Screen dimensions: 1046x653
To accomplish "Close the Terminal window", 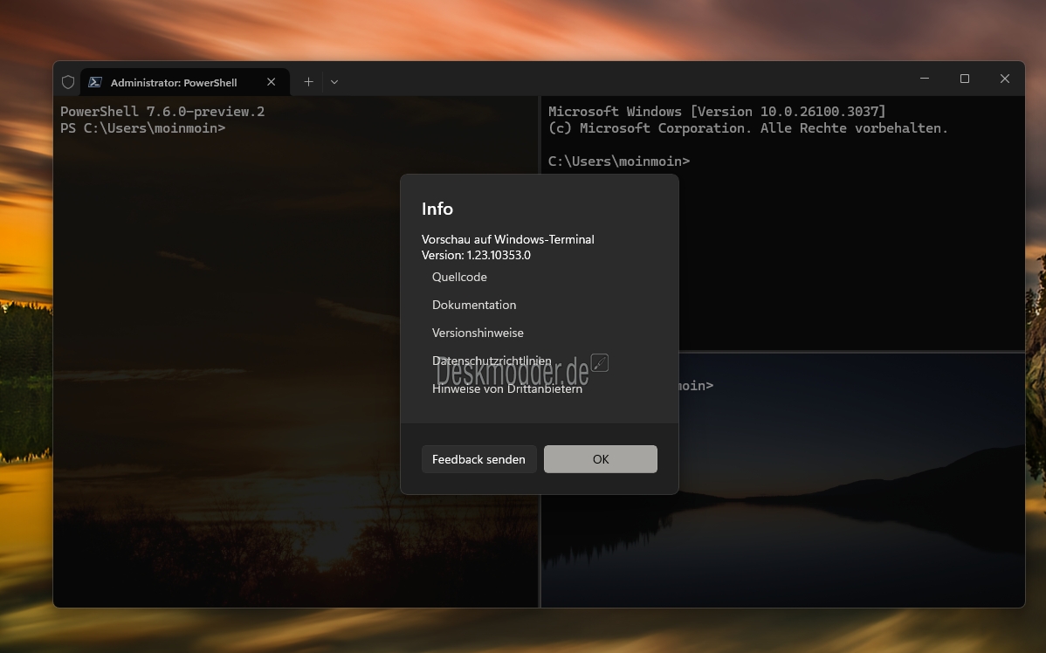I will pyautogui.click(x=1005, y=79).
